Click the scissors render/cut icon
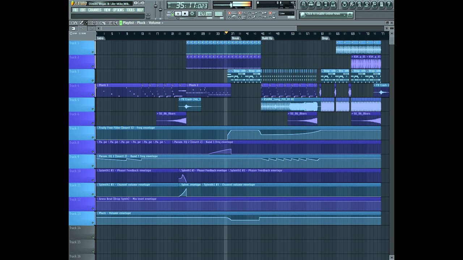463x260 pixels. 366,5
